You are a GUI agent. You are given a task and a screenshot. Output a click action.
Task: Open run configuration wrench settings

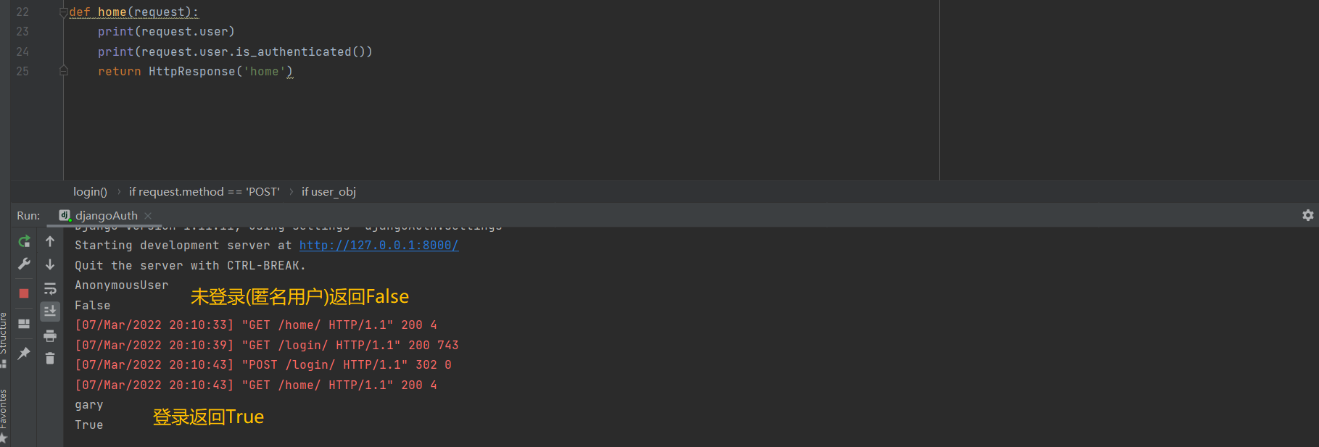[x=24, y=264]
